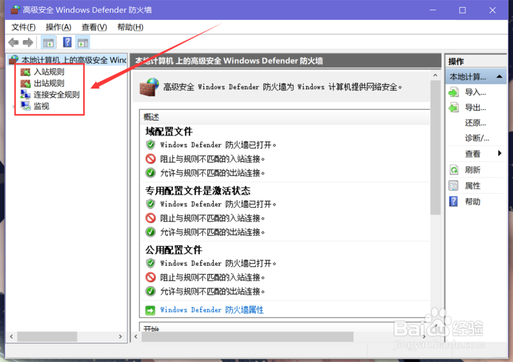Click 导出... in the actions pane
Screen dimensions: 513x362
(476, 108)
